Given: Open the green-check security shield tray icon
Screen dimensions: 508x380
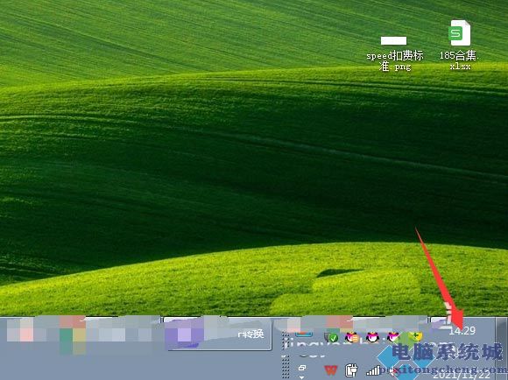Looking at the screenshot, I should [x=332, y=338].
